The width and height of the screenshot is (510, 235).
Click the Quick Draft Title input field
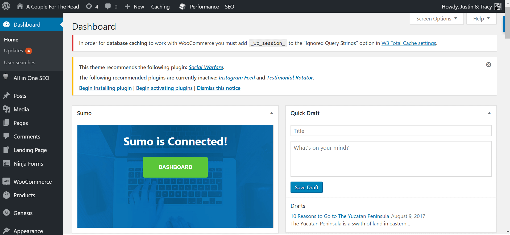391,131
